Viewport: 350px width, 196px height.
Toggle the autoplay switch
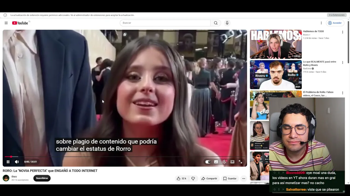(208, 162)
